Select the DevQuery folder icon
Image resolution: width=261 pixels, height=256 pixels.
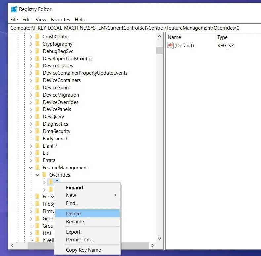pos(38,116)
